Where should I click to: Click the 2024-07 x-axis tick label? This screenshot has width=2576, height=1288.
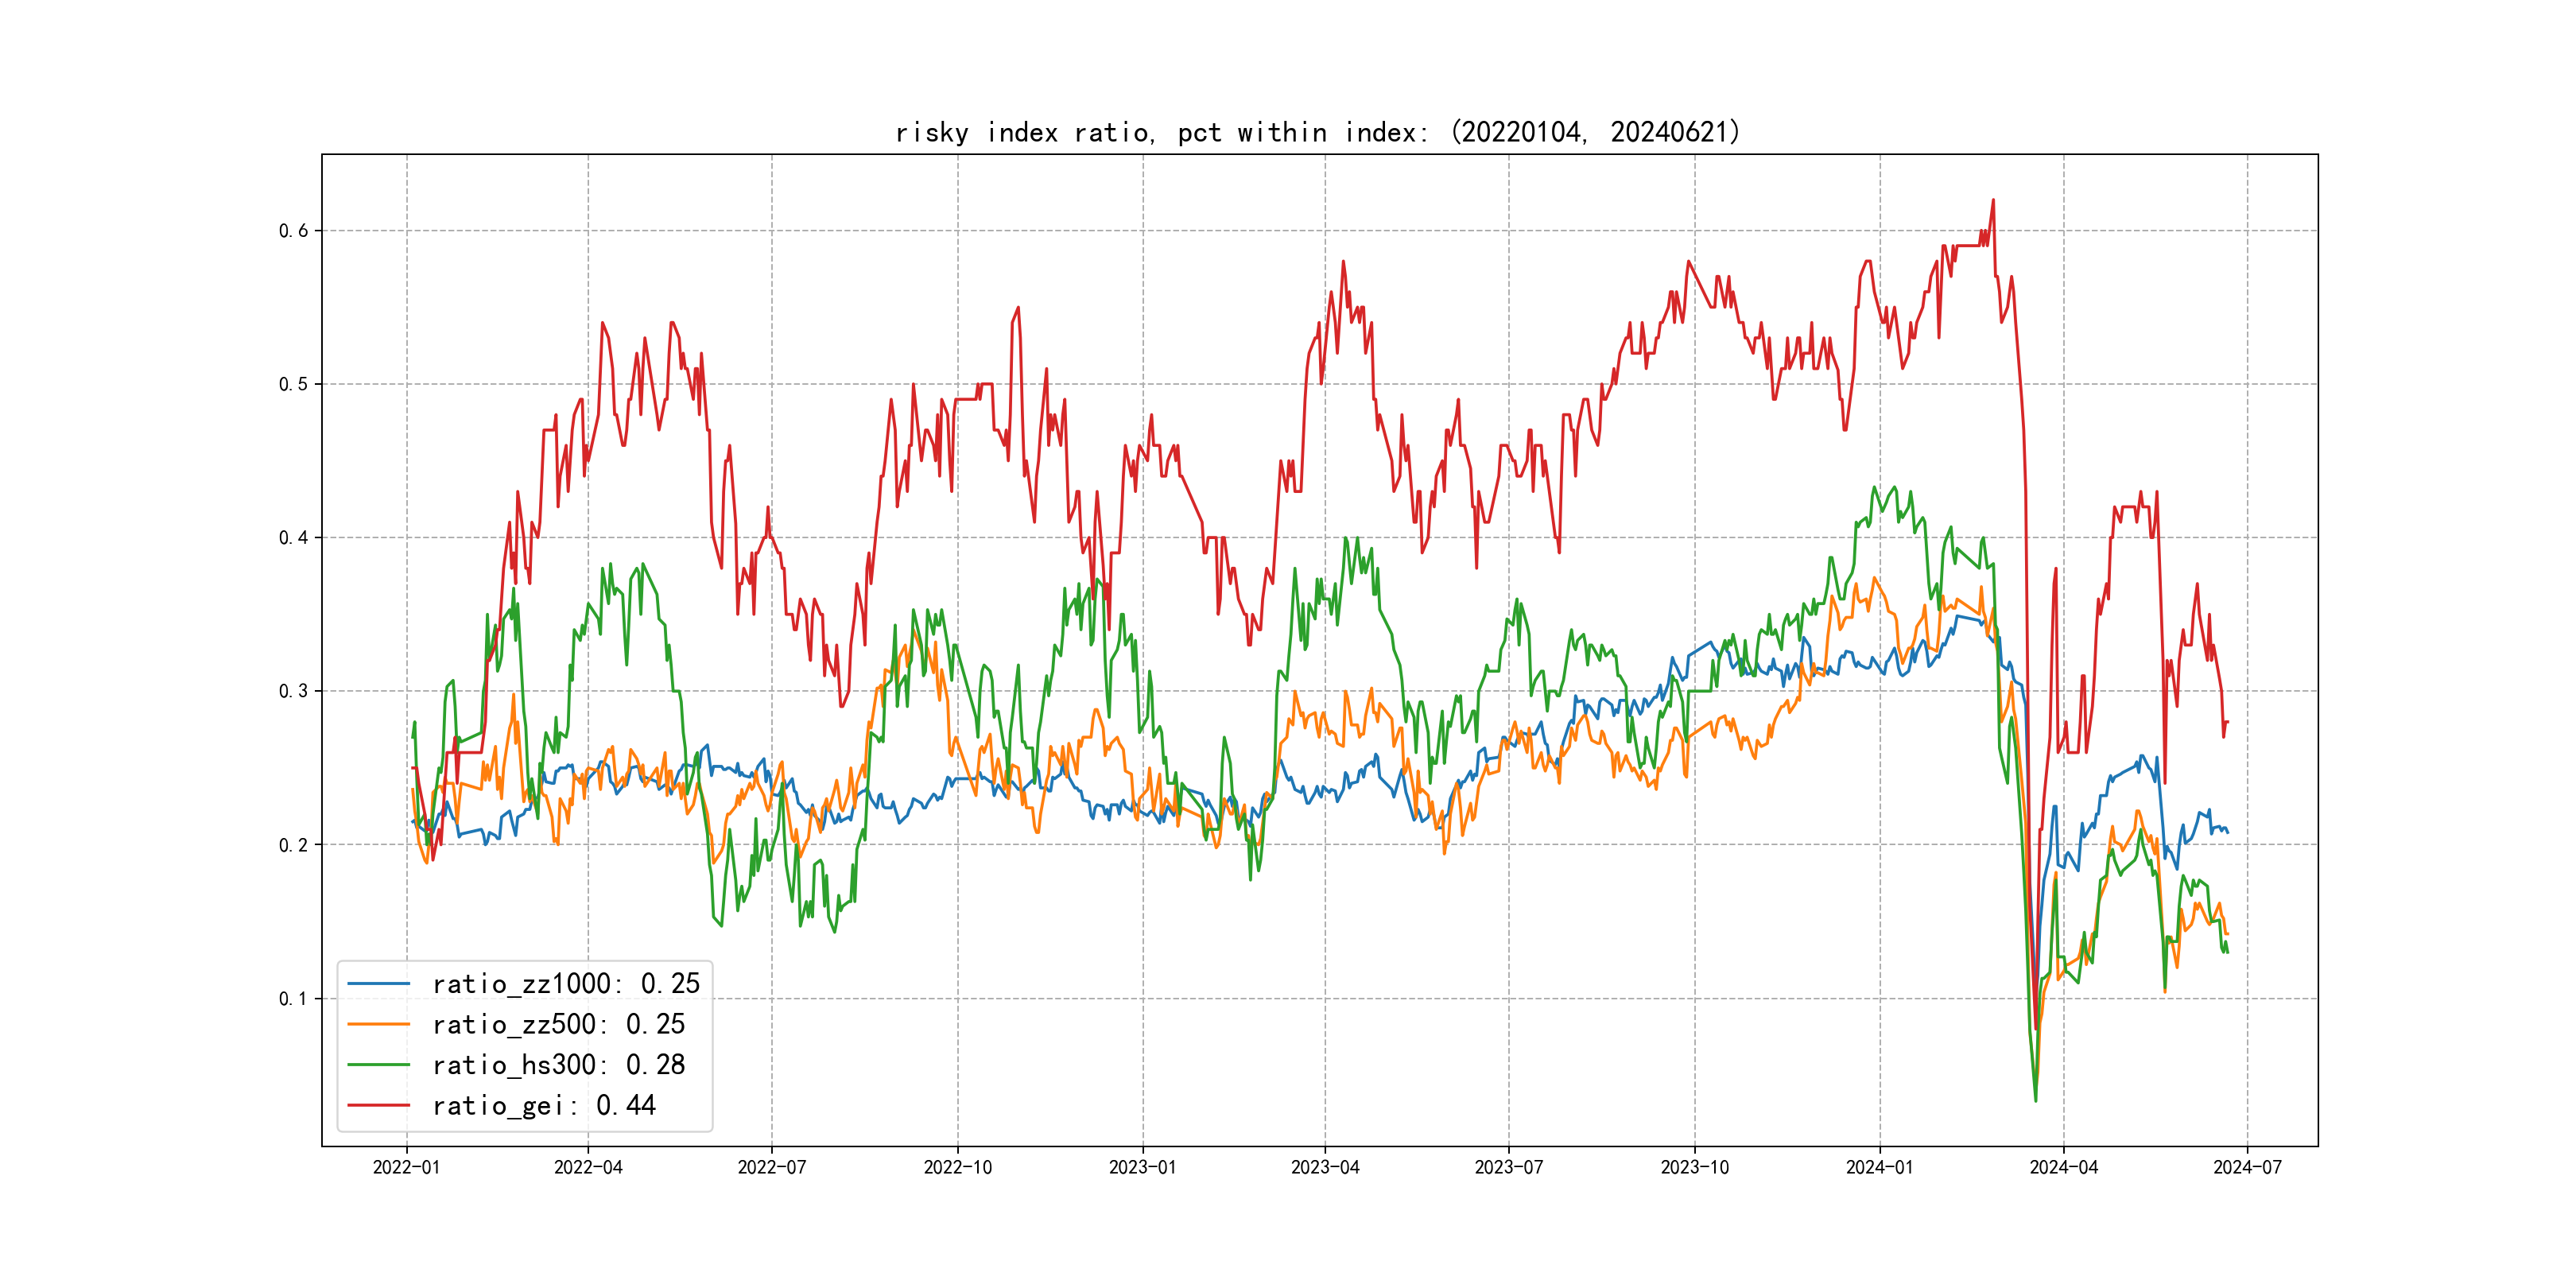(2247, 1167)
